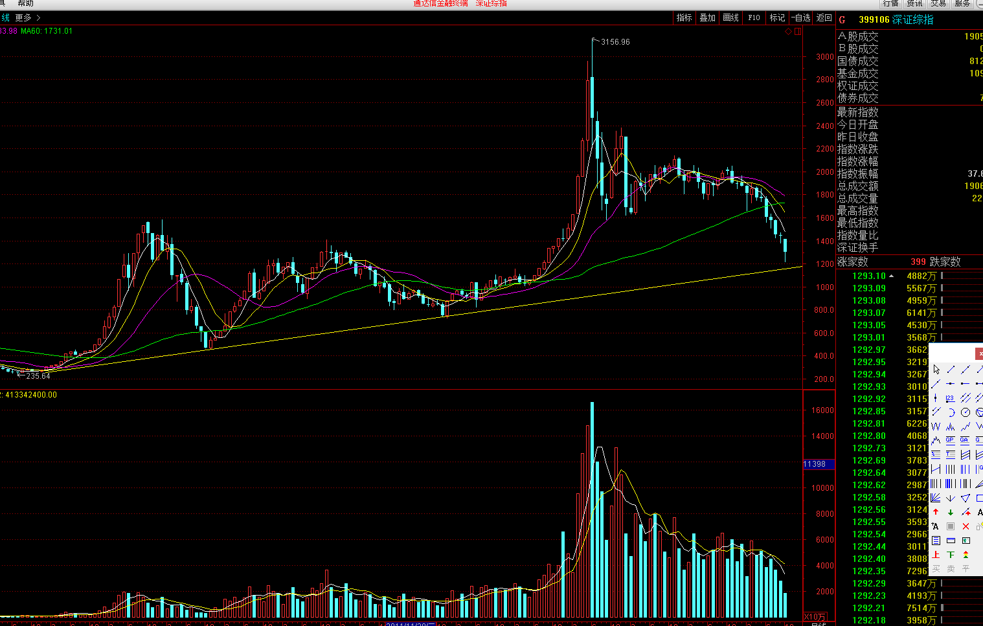Image resolution: width=983 pixels, height=626 pixels.
Task: Click the 标记 mark button
Action: pos(778,18)
